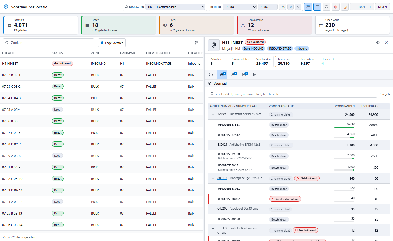Close the H11-INBST detail panel
Image resolution: width=393 pixels, height=241 pixels.
[386, 42]
